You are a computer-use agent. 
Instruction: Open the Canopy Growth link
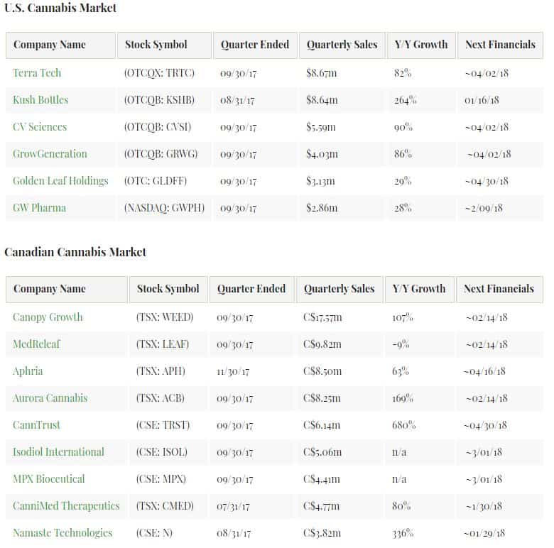(48, 317)
